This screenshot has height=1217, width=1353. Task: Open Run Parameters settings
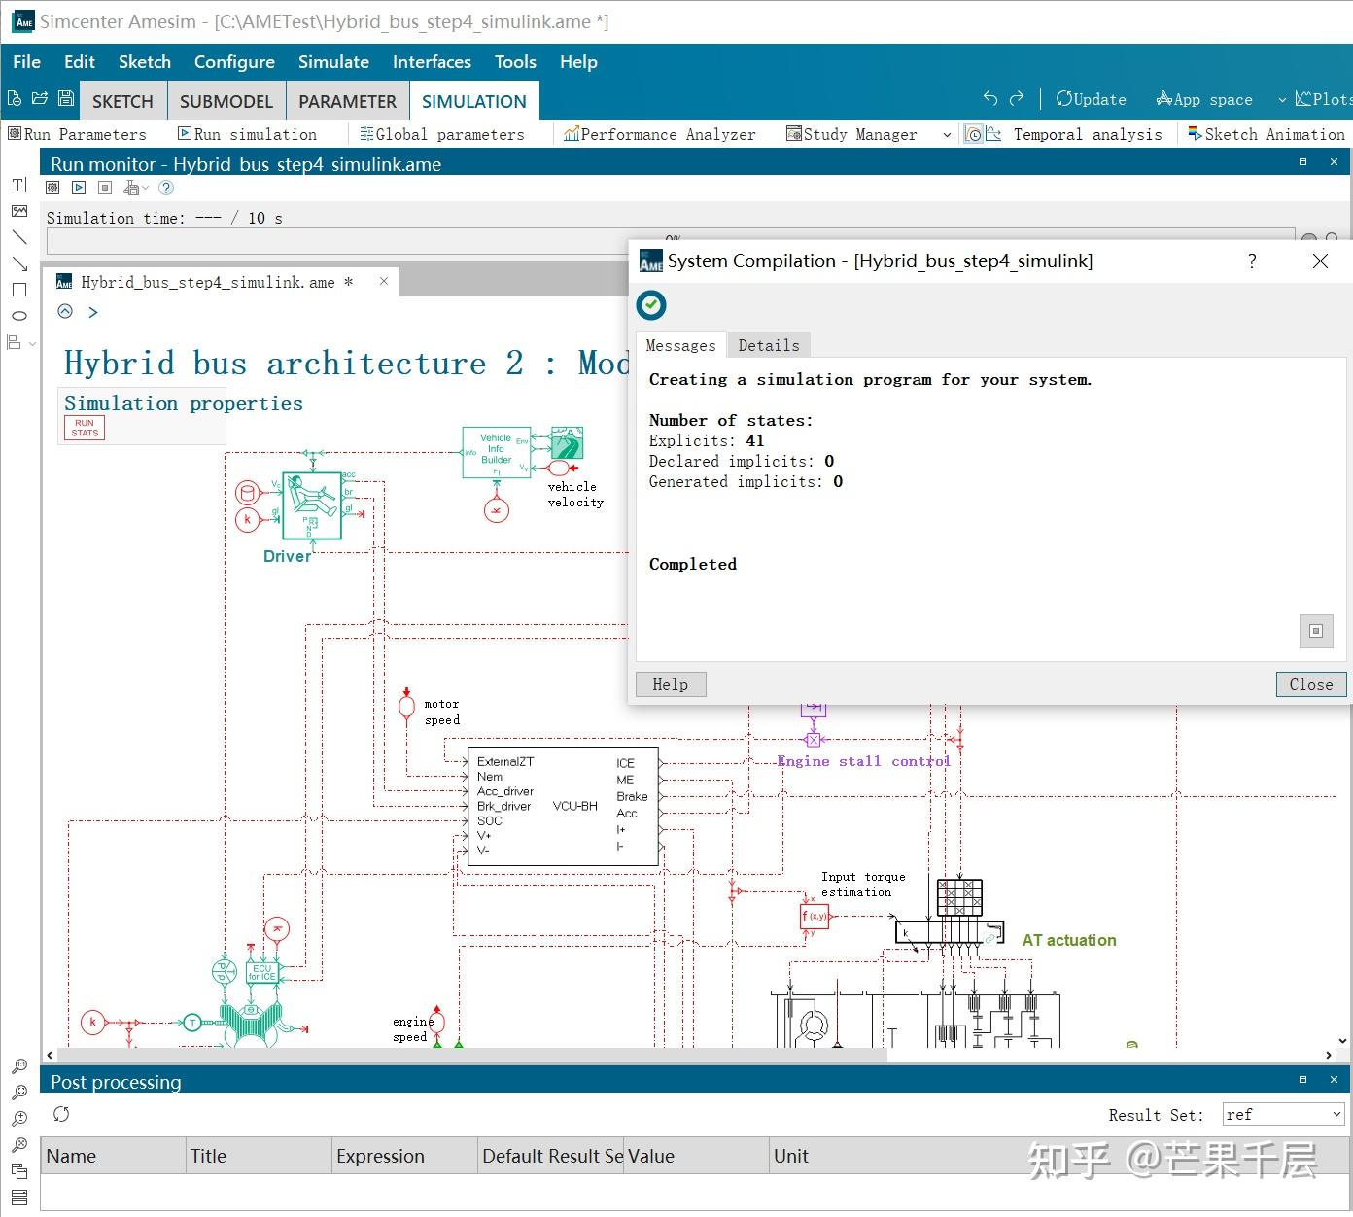click(77, 134)
